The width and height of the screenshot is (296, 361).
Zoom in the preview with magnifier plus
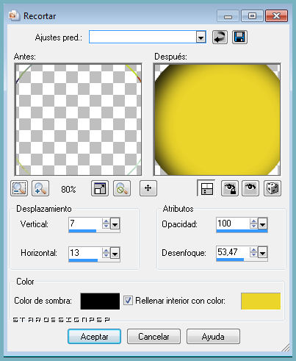click(x=40, y=188)
